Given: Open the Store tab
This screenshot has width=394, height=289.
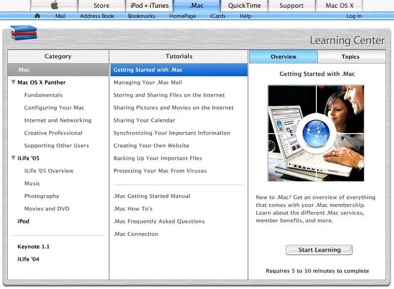Looking at the screenshot, I should click(101, 5).
